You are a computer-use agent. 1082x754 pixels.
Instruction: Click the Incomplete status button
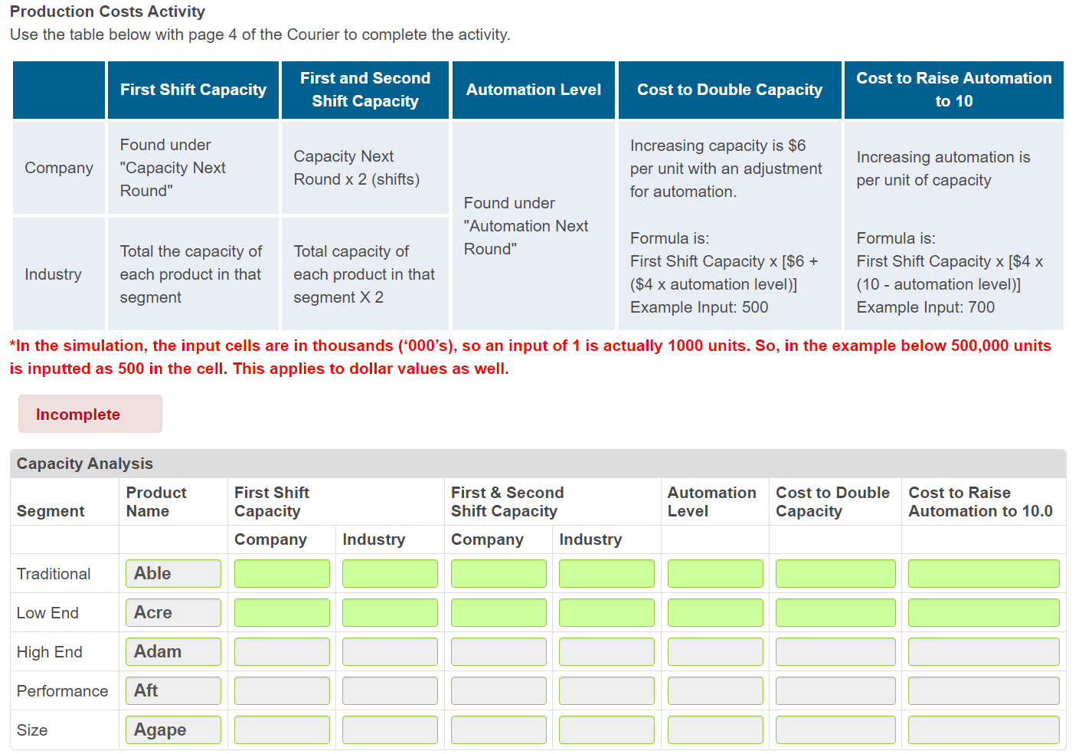point(90,414)
